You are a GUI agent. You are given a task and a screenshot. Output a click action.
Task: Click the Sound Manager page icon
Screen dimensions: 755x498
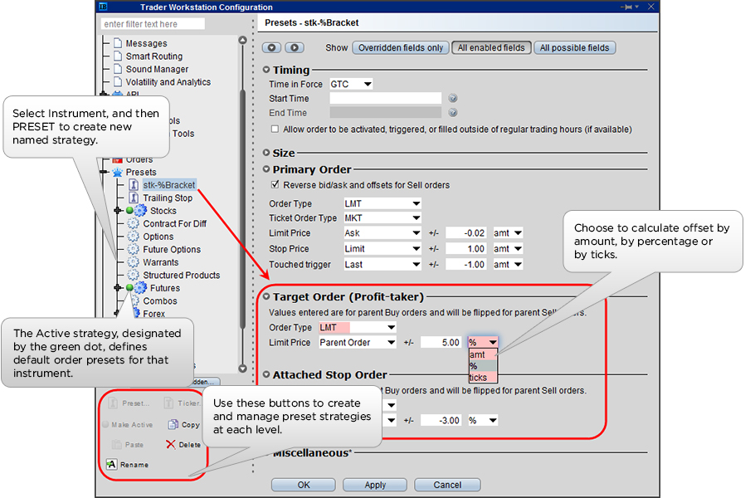pyautogui.click(x=118, y=69)
